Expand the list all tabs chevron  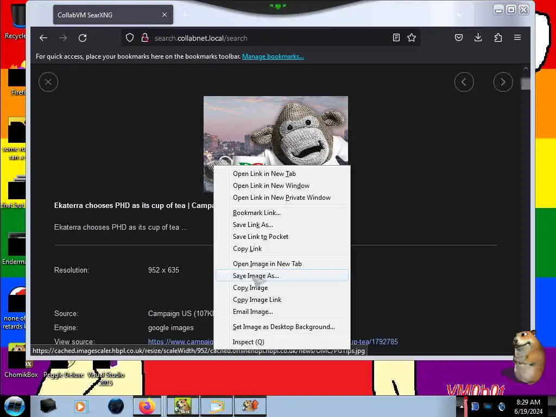click(460, 15)
